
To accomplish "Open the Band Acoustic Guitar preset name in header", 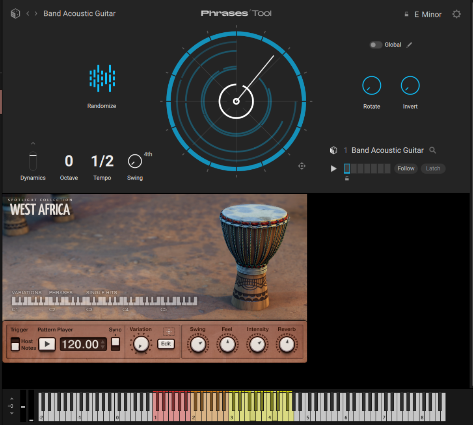I will 79,13.
